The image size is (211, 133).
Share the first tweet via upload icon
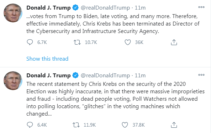click(174, 42)
